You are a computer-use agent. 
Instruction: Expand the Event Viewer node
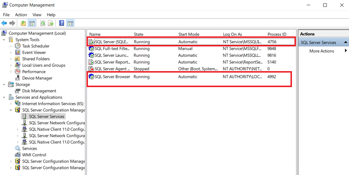(11, 53)
